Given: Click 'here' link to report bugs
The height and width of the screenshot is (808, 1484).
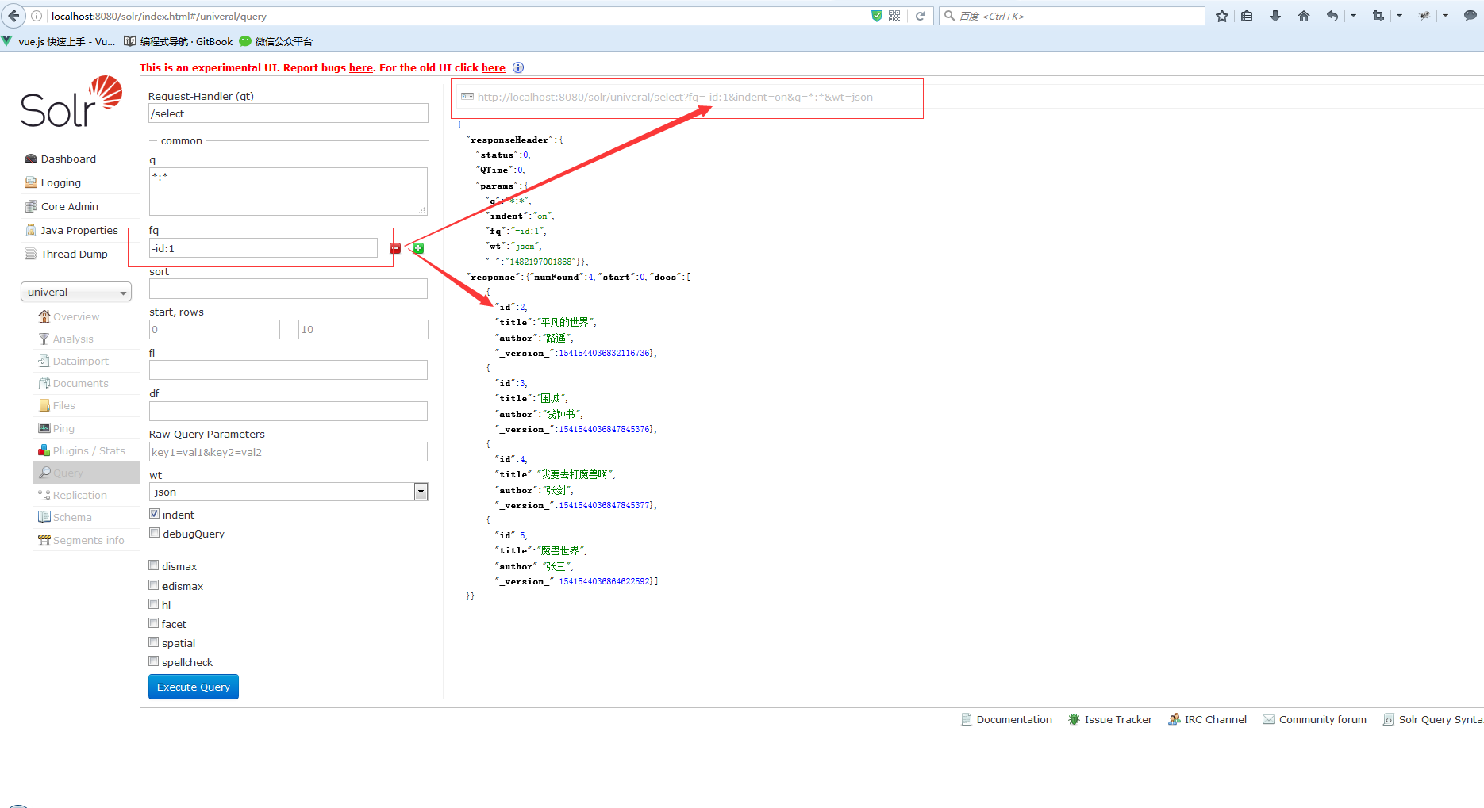Looking at the screenshot, I should coord(361,67).
